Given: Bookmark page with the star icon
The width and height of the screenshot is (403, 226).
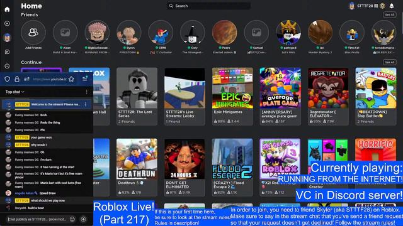Looking at the screenshot, I should (x=71, y=79).
